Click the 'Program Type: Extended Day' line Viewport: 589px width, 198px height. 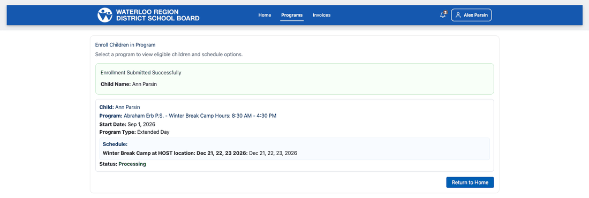coord(134,132)
